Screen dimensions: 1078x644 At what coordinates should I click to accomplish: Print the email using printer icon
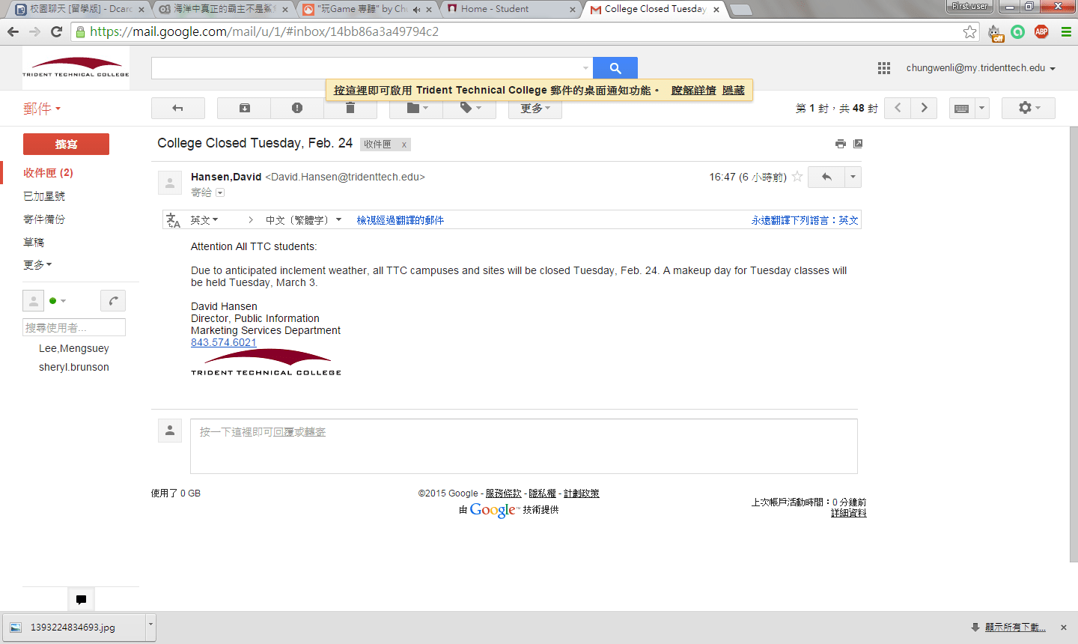pos(840,144)
